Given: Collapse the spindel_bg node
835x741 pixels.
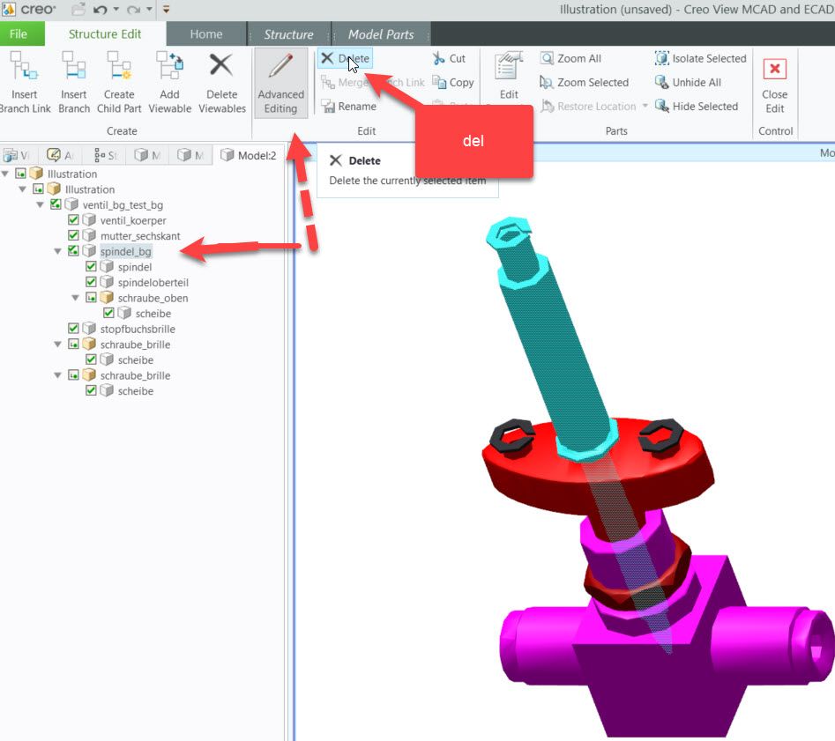Looking at the screenshot, I should 58,251.
